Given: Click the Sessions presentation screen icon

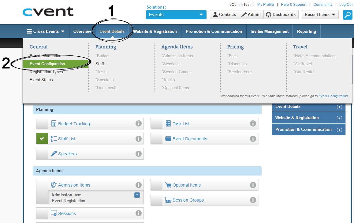Looking at the screenshot, I should click(x=54, y=213).
